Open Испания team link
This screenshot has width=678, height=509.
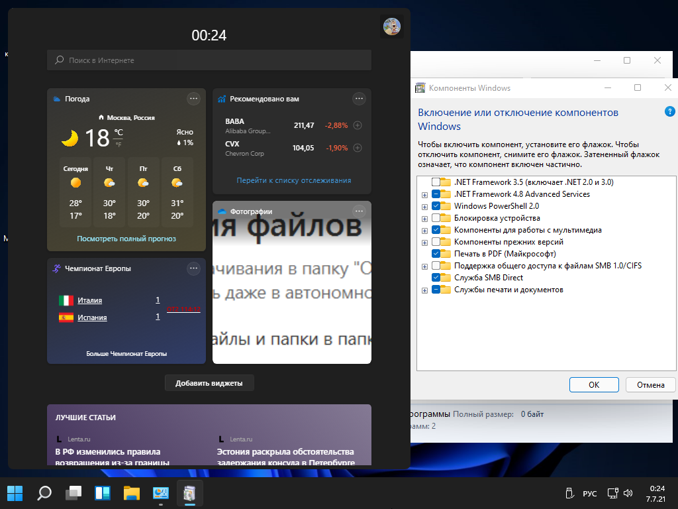92,317
